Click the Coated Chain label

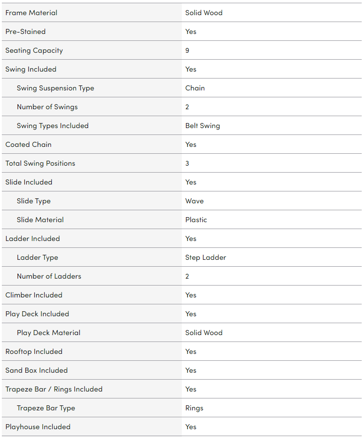28,145
